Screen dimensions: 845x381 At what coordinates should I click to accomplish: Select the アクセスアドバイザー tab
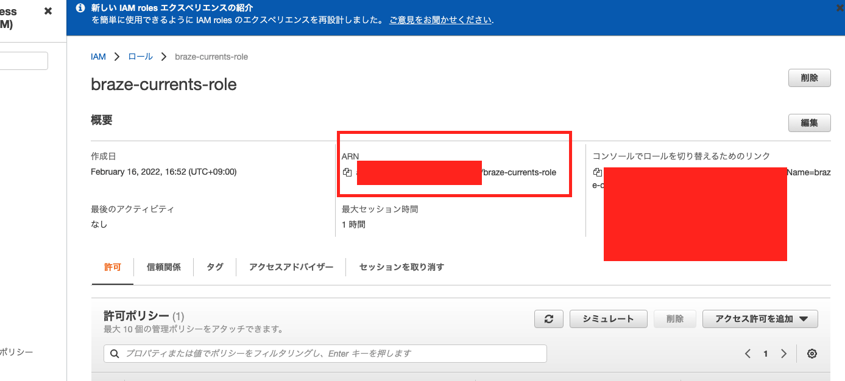(x=291, y=267)
